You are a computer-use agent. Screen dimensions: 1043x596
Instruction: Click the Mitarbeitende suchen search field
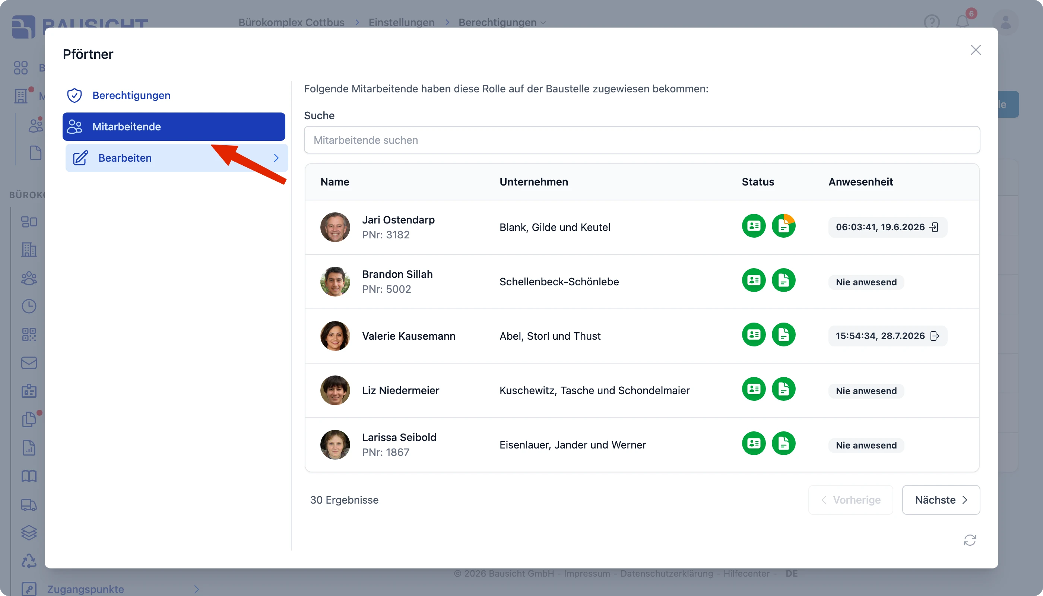click(x=641, y=140)
